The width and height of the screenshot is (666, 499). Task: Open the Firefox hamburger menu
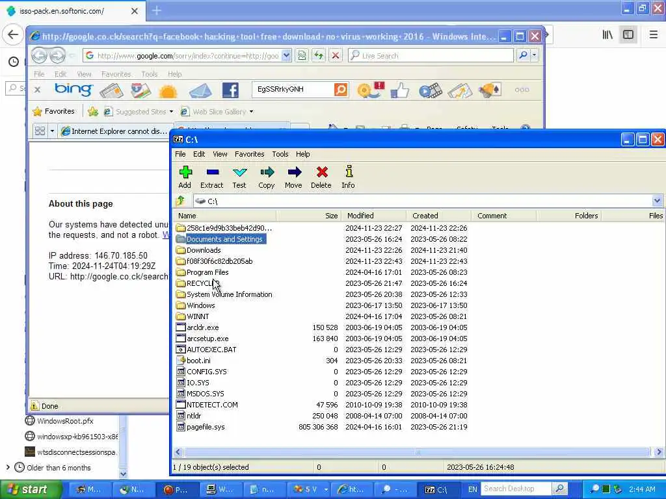click(x=653, y=35)
